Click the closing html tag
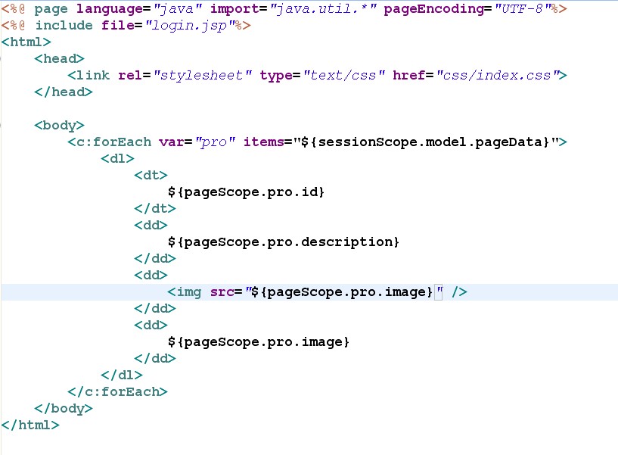This screenshot has height=455, width=618. (30, 425)
